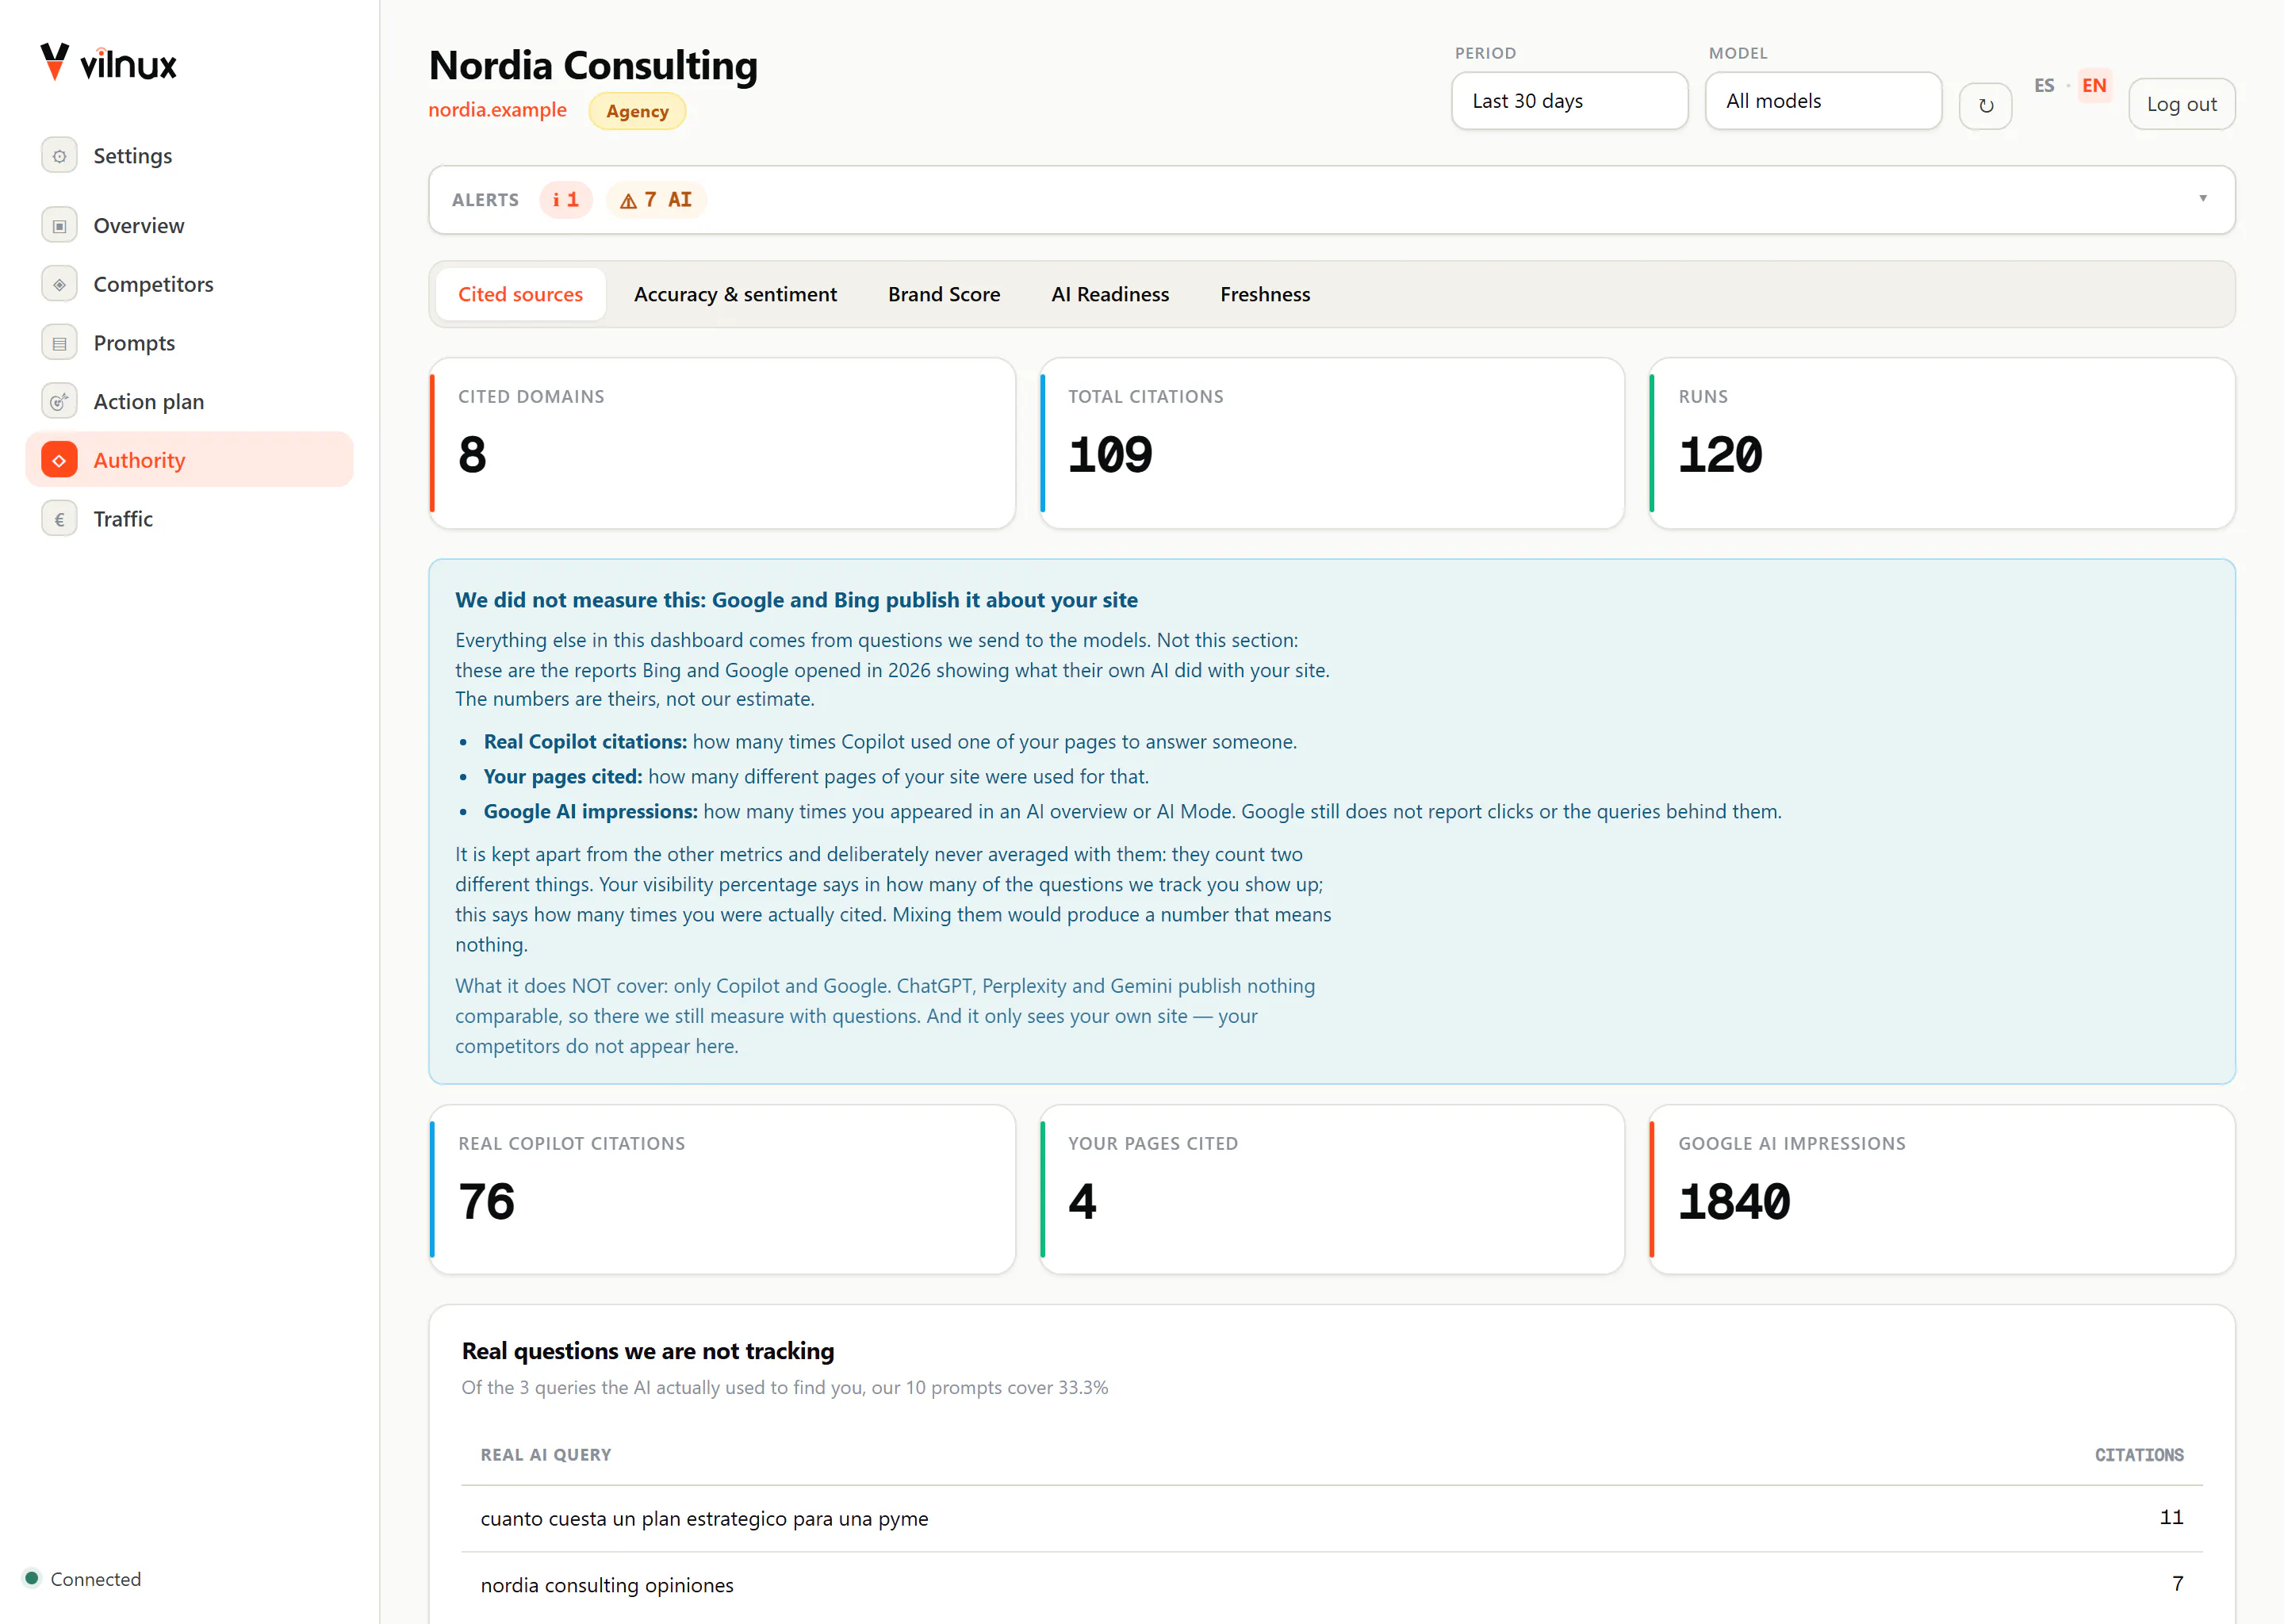Click the 'We did not measure this' info heading
The height and width of the screenshot is (1624, 2284).
coord(796,600)
